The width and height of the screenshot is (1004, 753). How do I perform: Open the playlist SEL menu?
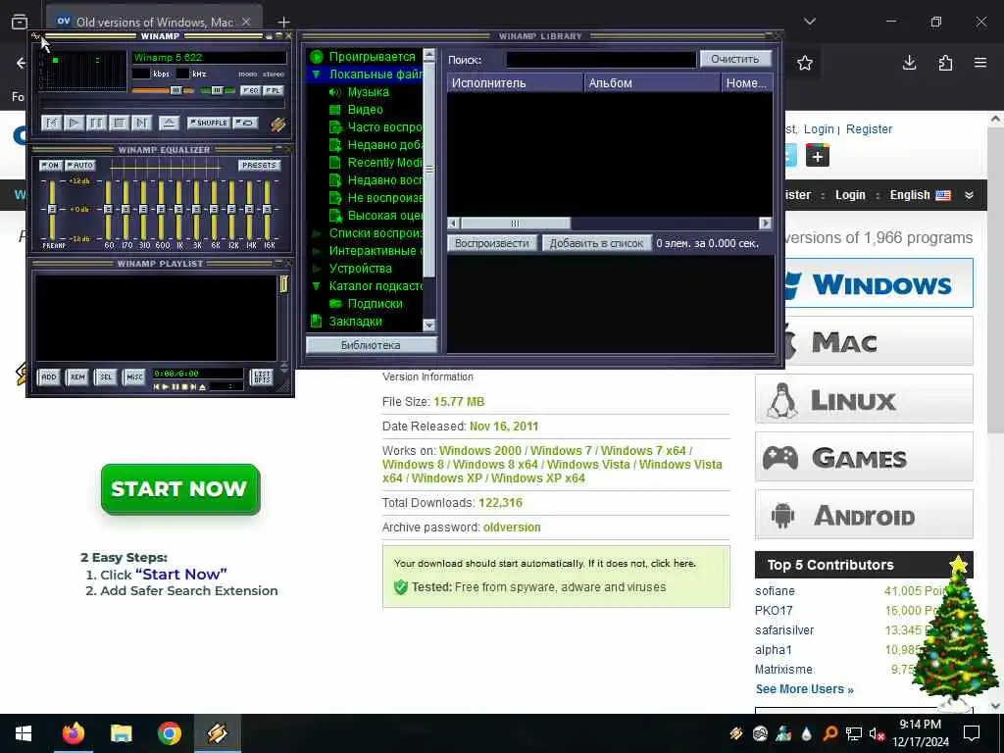coord(106,377)
